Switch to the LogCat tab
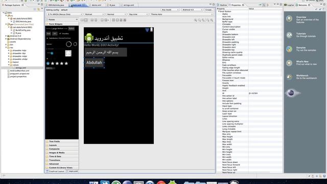Viewport: 327px width, 184px height. (289, 5)
